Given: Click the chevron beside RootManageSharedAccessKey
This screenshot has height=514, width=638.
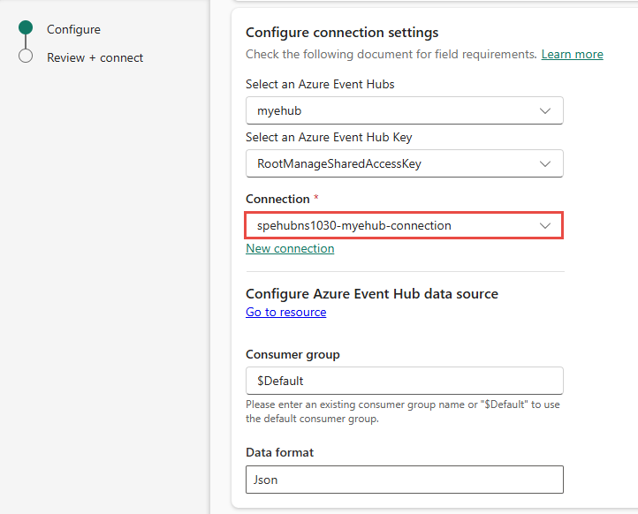Looking at the screenshot, I should pos(545,163).
